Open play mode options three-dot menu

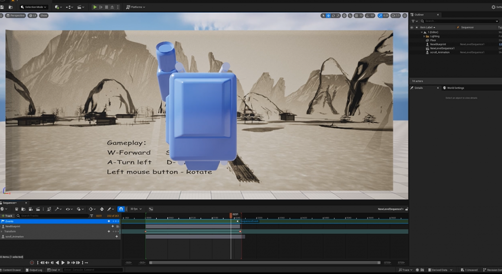pos(118,7)
